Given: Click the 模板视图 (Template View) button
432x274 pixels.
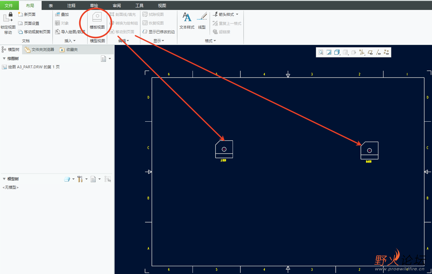Looking at the screenshot, I should click(x=97, y=21).
